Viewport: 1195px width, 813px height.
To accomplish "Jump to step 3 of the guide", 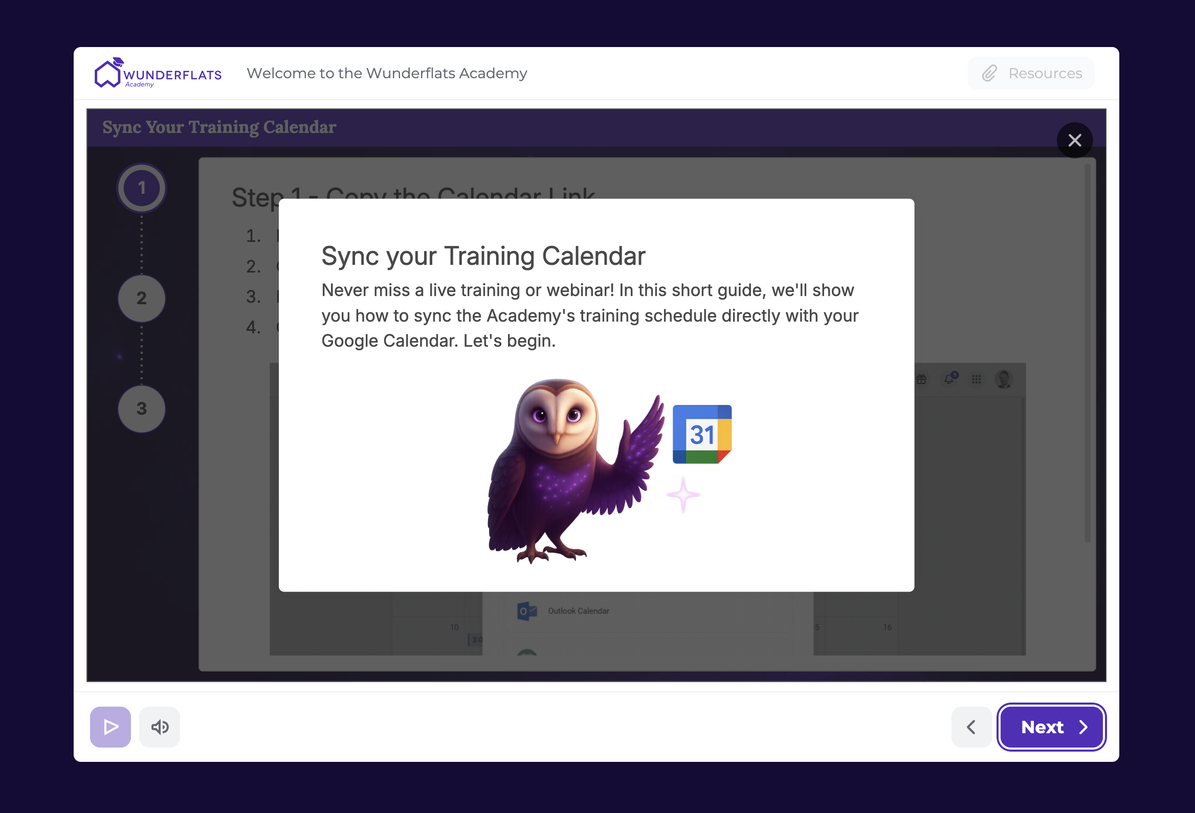I will click(x=141, y=409).
